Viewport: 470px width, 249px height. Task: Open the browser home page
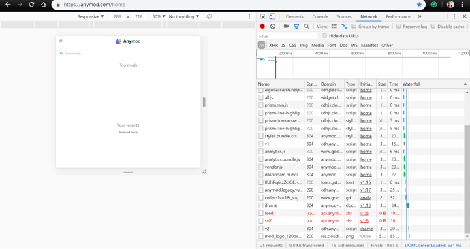tap(44, 5)
